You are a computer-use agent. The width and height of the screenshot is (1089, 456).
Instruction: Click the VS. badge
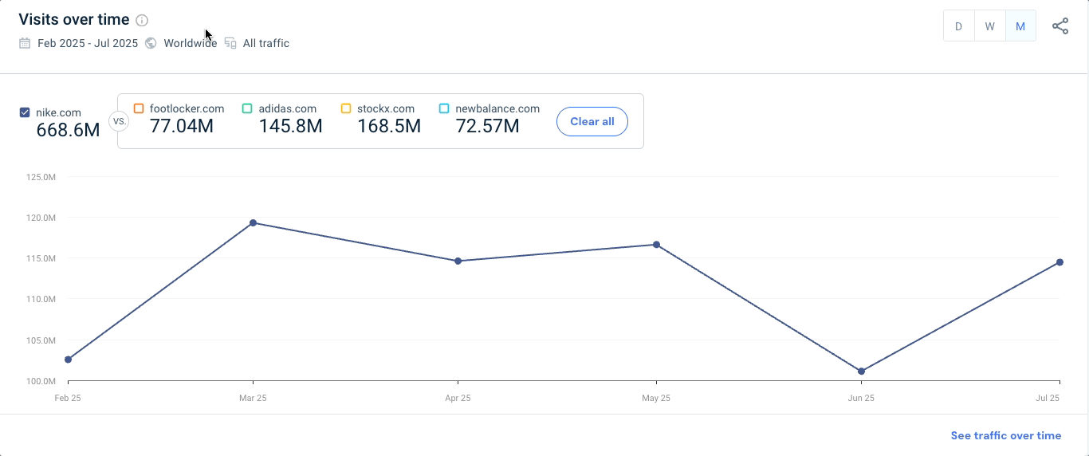point(120,121)
